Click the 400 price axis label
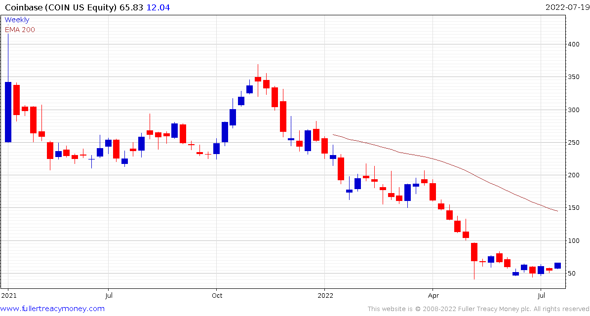590x316 pixels. point(573,44)
